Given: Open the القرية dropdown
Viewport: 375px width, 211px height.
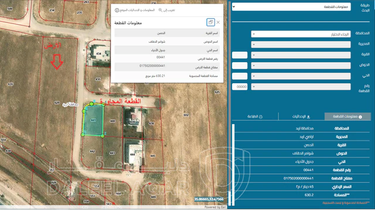Looking at the screenshot, I should click(x=301, y=55).
